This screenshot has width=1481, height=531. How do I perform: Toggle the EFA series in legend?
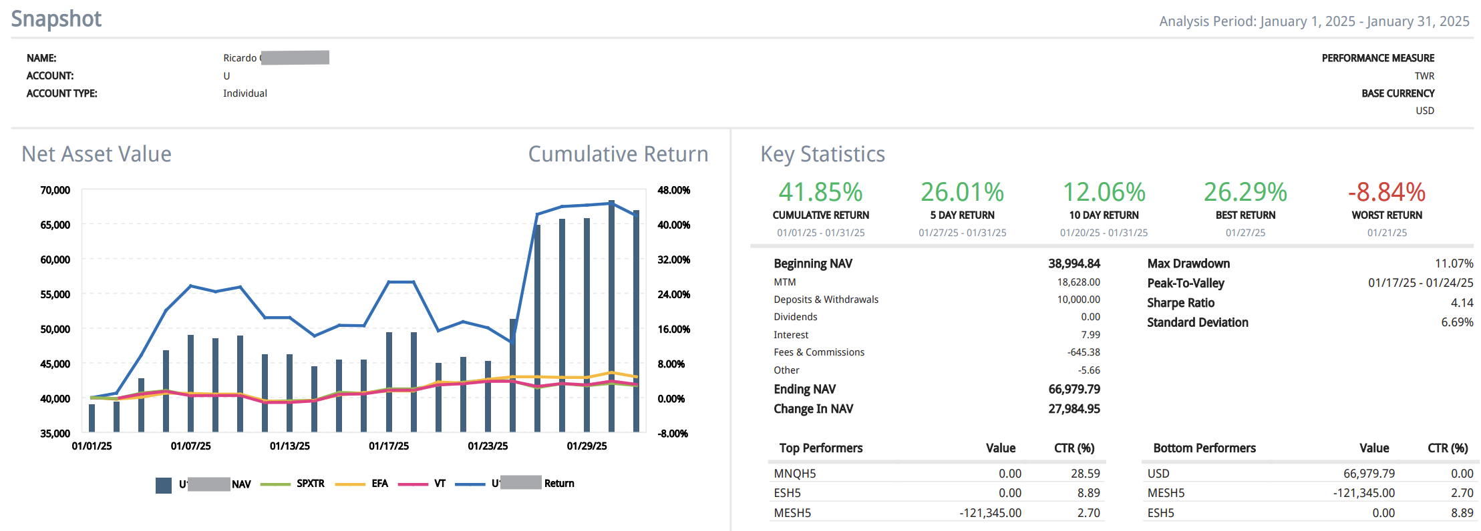point(379,484)
